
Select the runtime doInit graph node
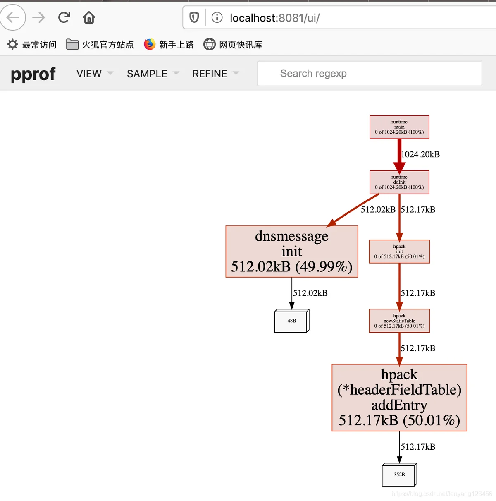[x=399, y=182]
